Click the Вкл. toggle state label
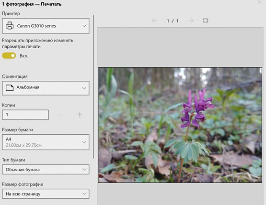This screenshot has width=266, height=205. coord(24,56)
